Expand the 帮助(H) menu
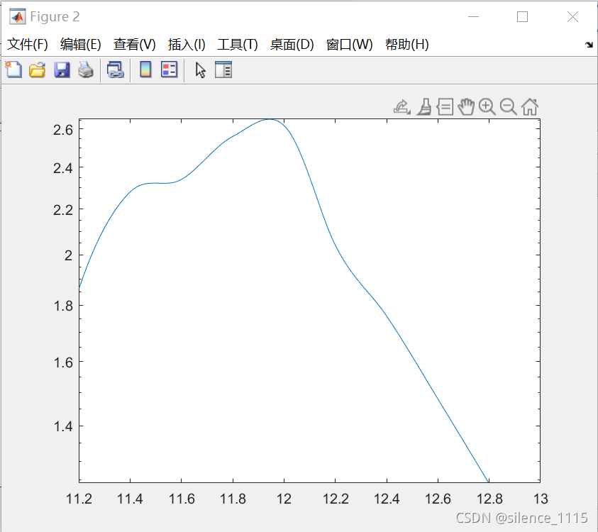The height and width of the screenshot is (532, 598). 406,44
